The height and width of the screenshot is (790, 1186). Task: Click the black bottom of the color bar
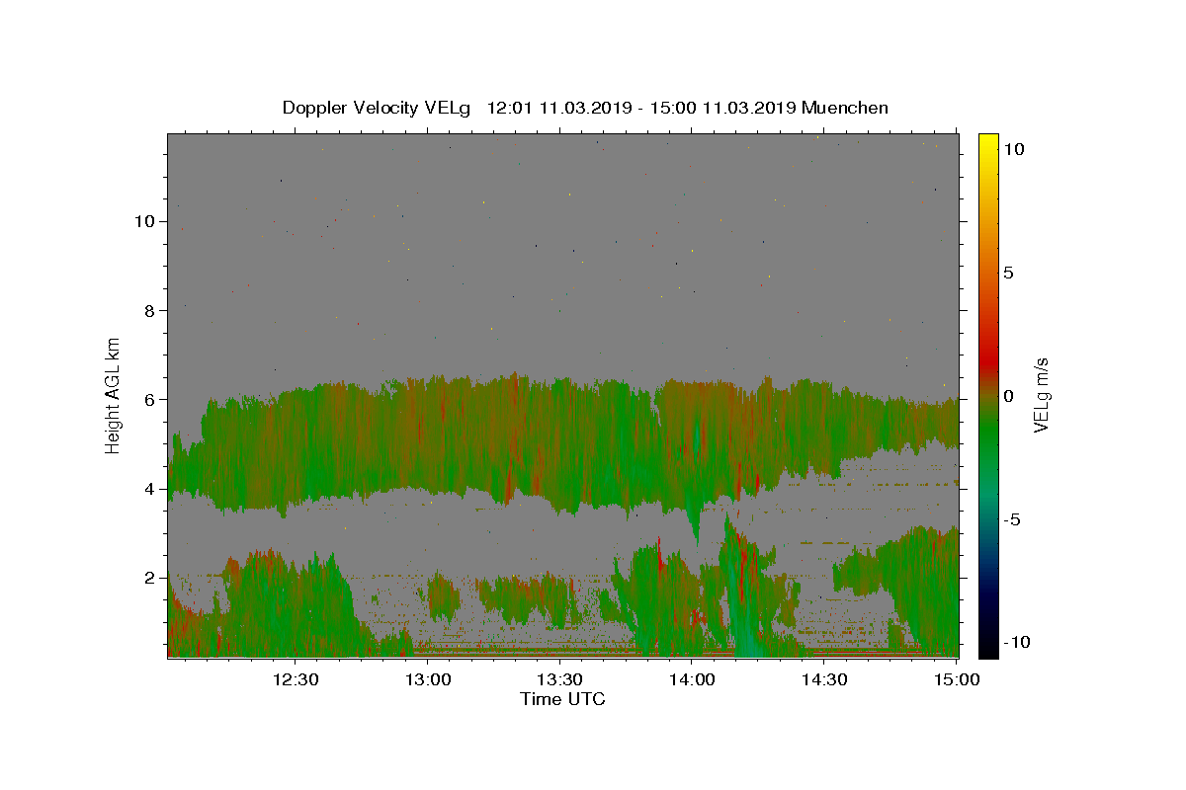987,650
